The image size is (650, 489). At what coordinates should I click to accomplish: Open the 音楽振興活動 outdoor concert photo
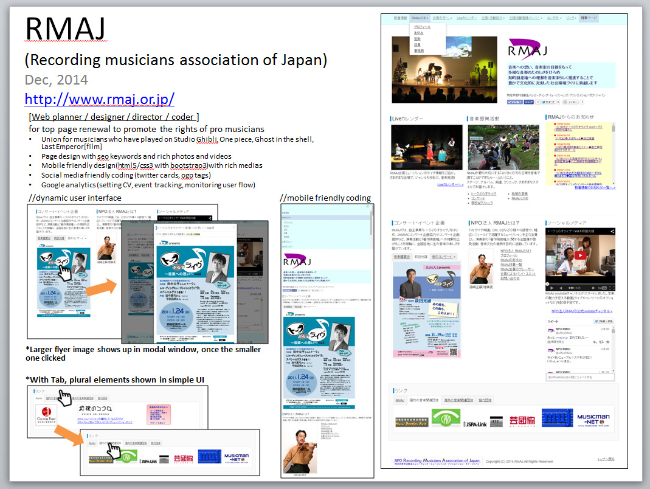pos(503,147)
